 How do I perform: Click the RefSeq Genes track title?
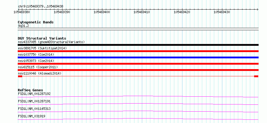coord(31,90)
